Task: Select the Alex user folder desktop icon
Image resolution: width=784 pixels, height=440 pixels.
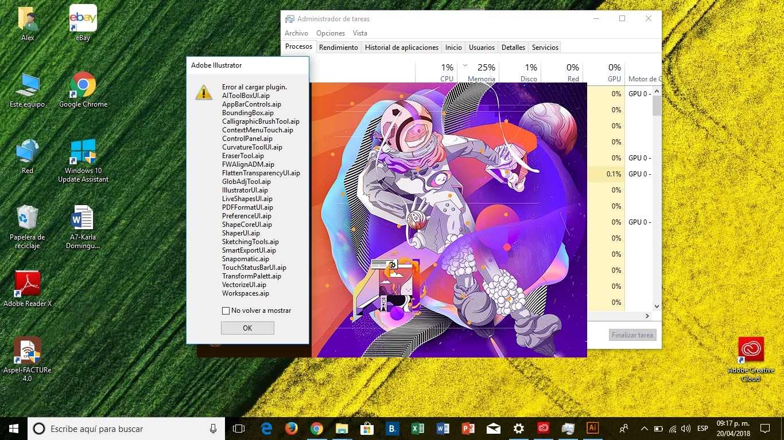Action: pos(28,24)
